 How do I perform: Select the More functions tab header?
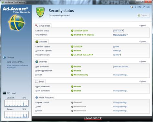coord(45,97)
